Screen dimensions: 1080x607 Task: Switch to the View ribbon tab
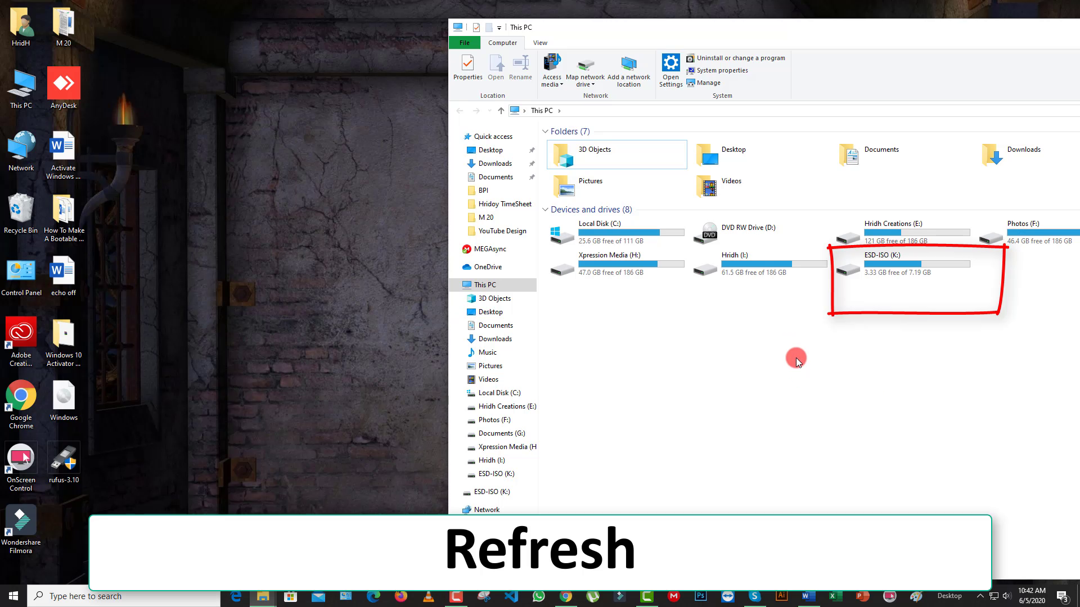[540, 43]
